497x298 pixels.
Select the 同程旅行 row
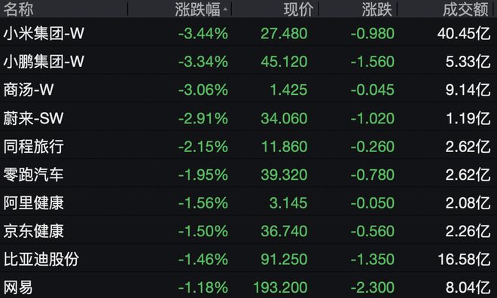coord(248,146)
